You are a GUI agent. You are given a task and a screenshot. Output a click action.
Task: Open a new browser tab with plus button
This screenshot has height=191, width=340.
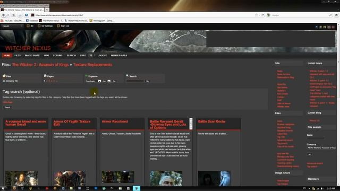click(x=47, y=10)
